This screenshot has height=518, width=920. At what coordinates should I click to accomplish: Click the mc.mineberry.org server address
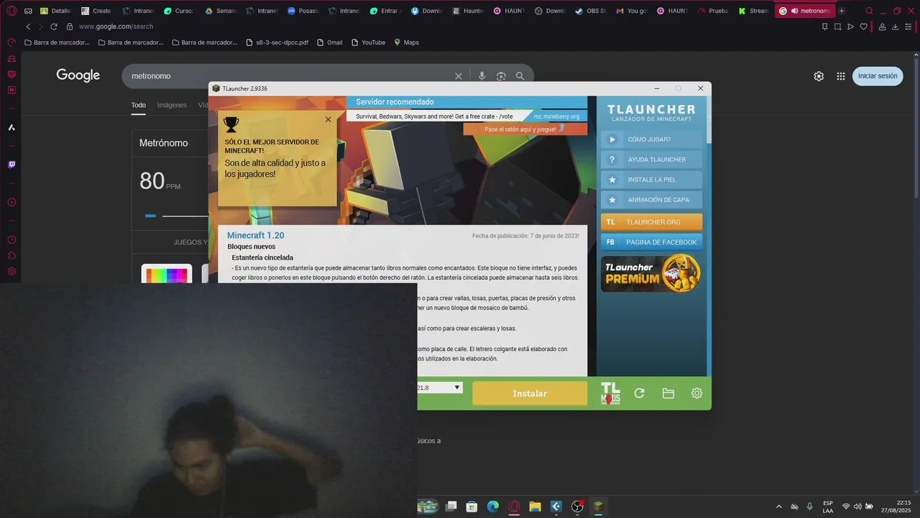pos(556,116)
